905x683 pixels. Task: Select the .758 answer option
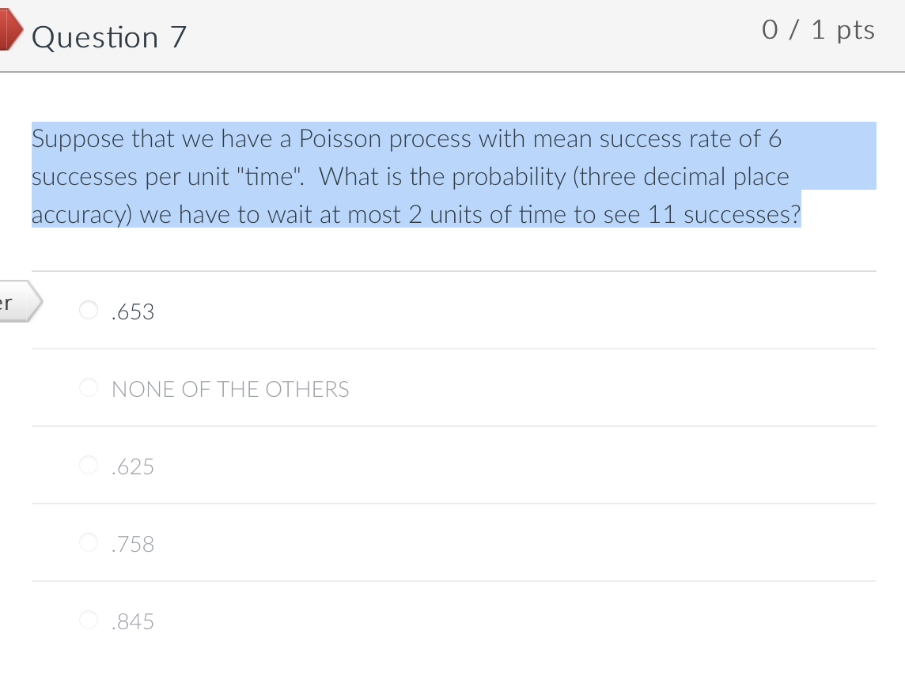(133, 544)
